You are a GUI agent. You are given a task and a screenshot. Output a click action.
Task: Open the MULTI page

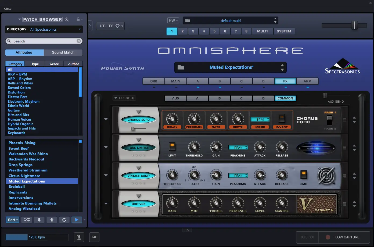click(262, 31)
